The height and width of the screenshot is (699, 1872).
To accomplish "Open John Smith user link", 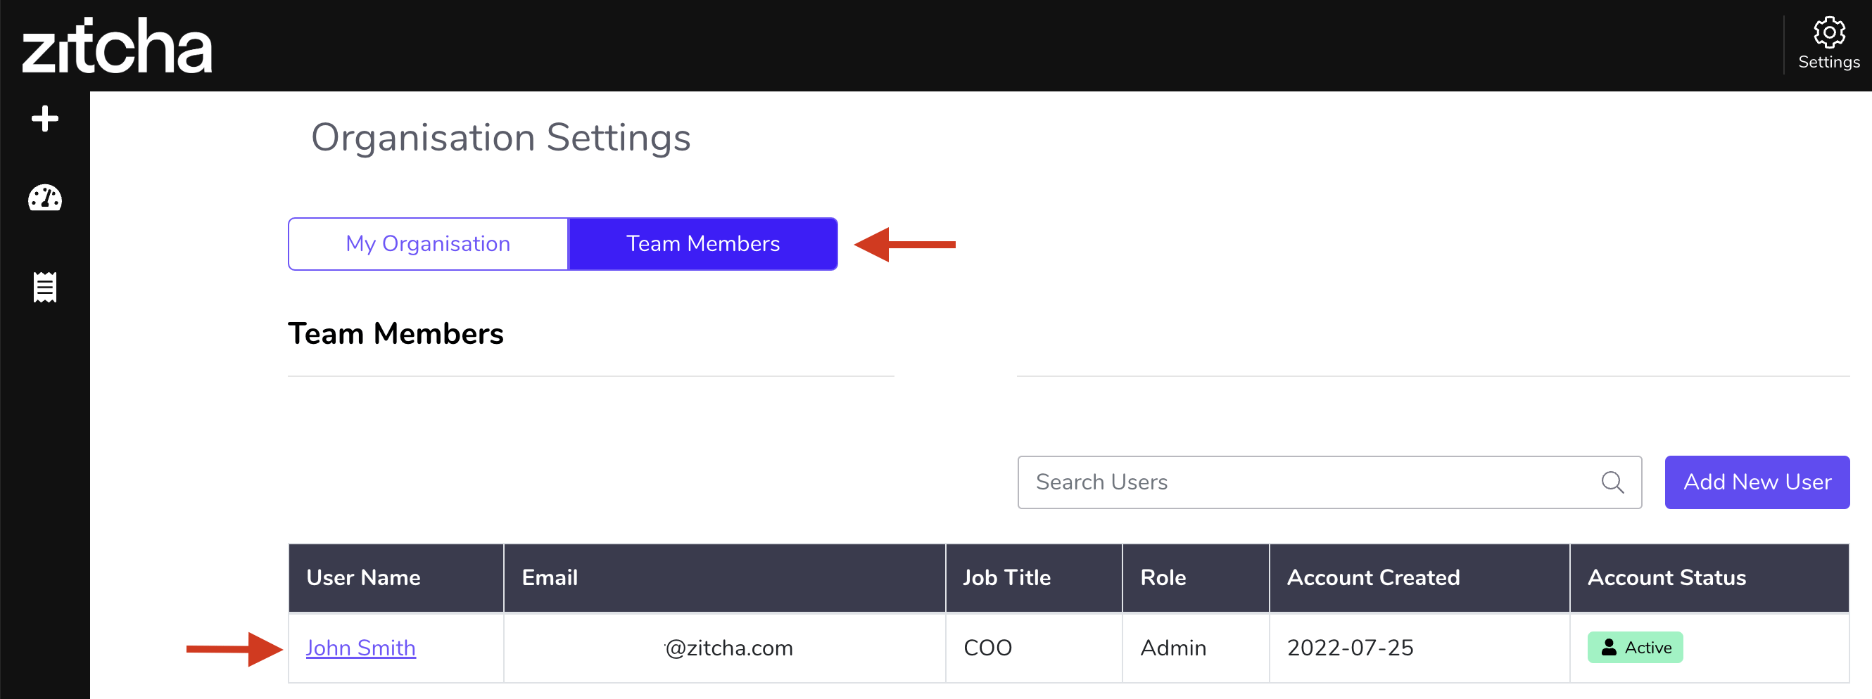I will pos(360,648).
